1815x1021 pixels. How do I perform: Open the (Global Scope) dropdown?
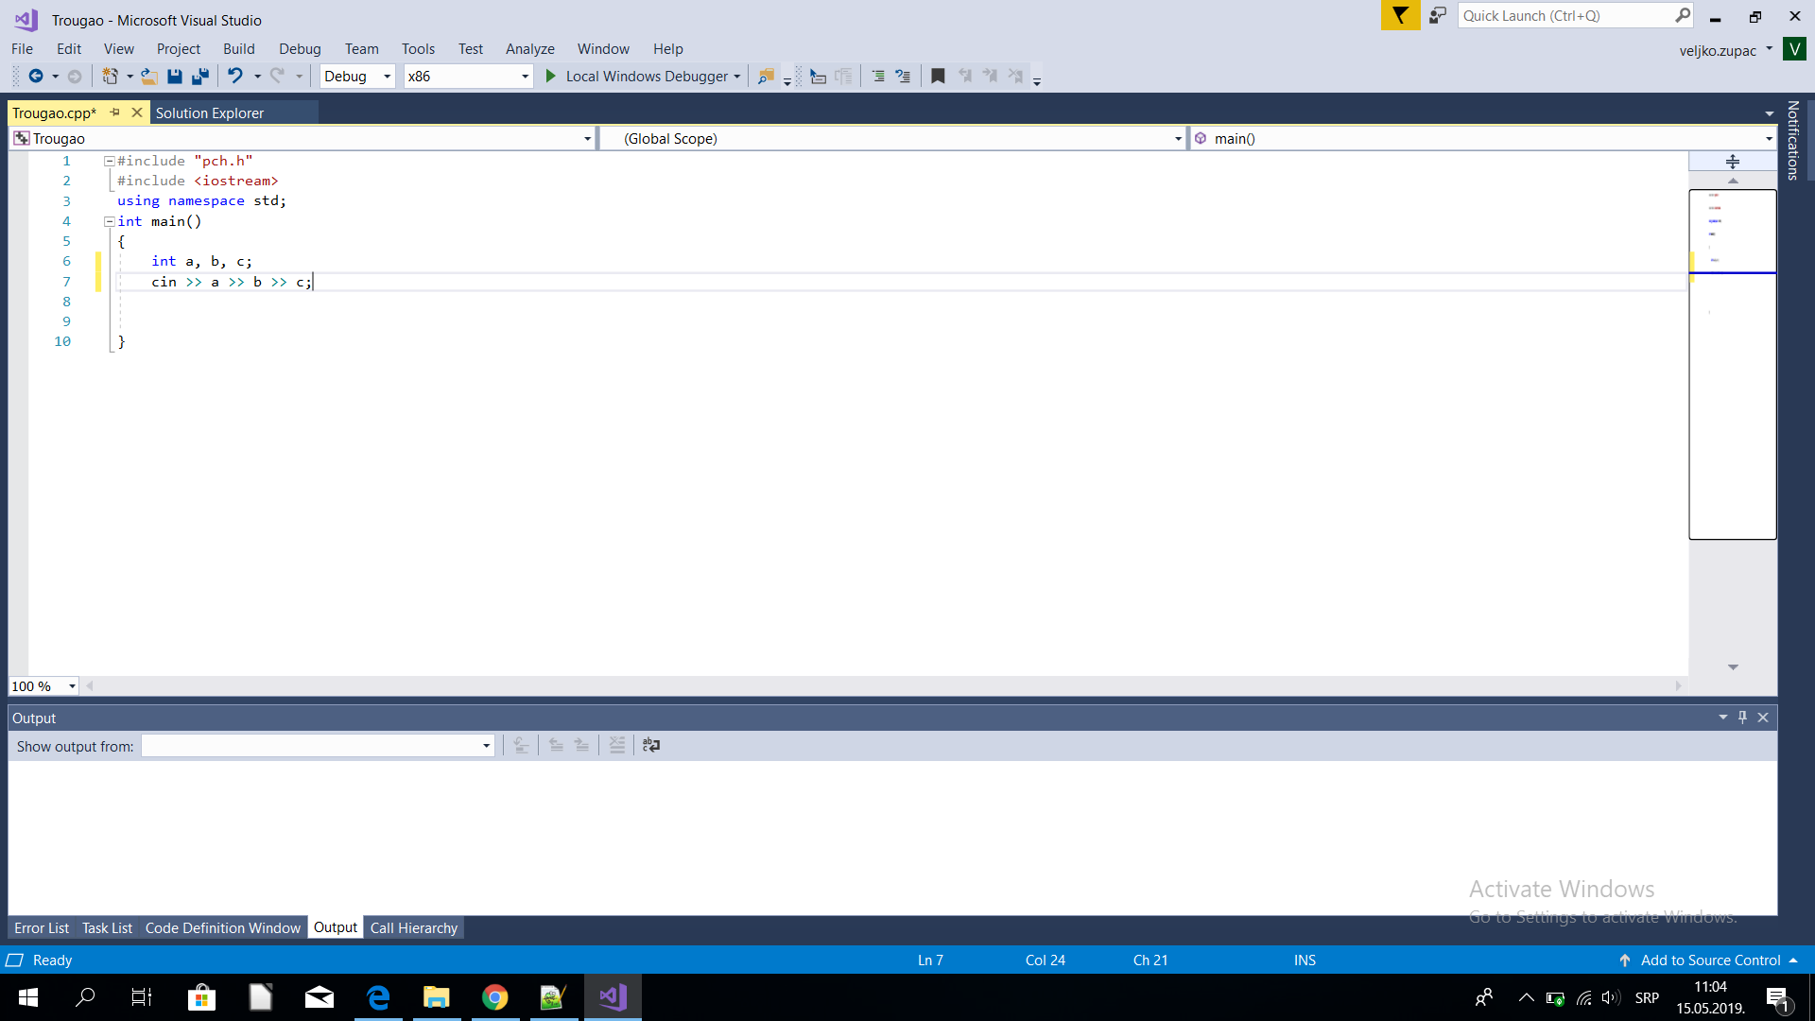tap(894, 139)
